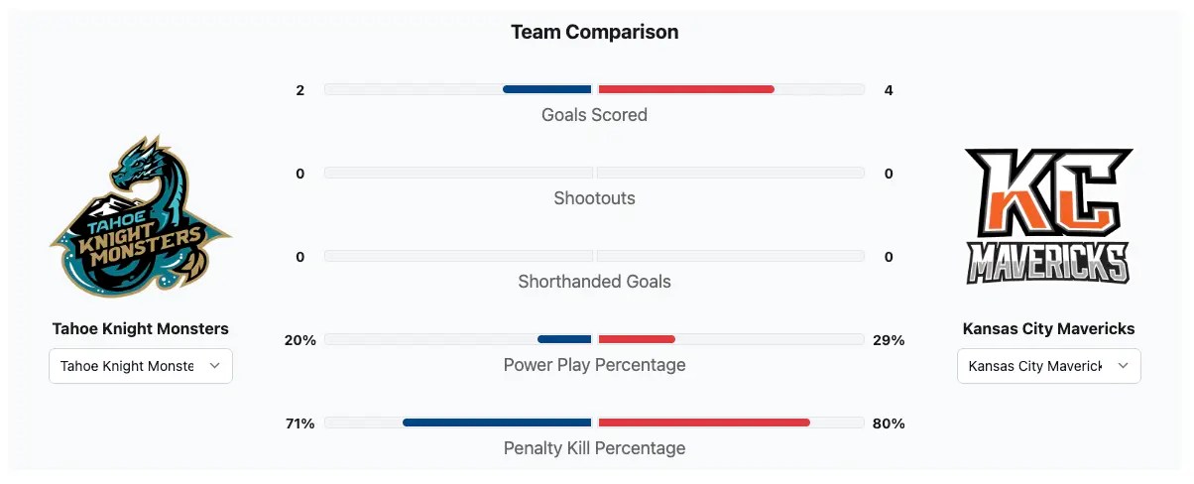The width and height of the screenshot is (1194, 484).
Task: Click the Team Comparison heading
Action: coord(594,32)
